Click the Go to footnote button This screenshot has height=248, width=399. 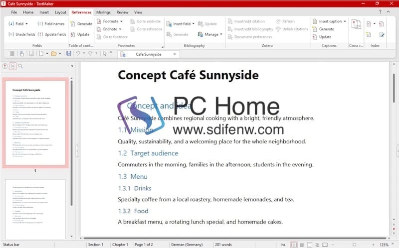click(112, 37)
